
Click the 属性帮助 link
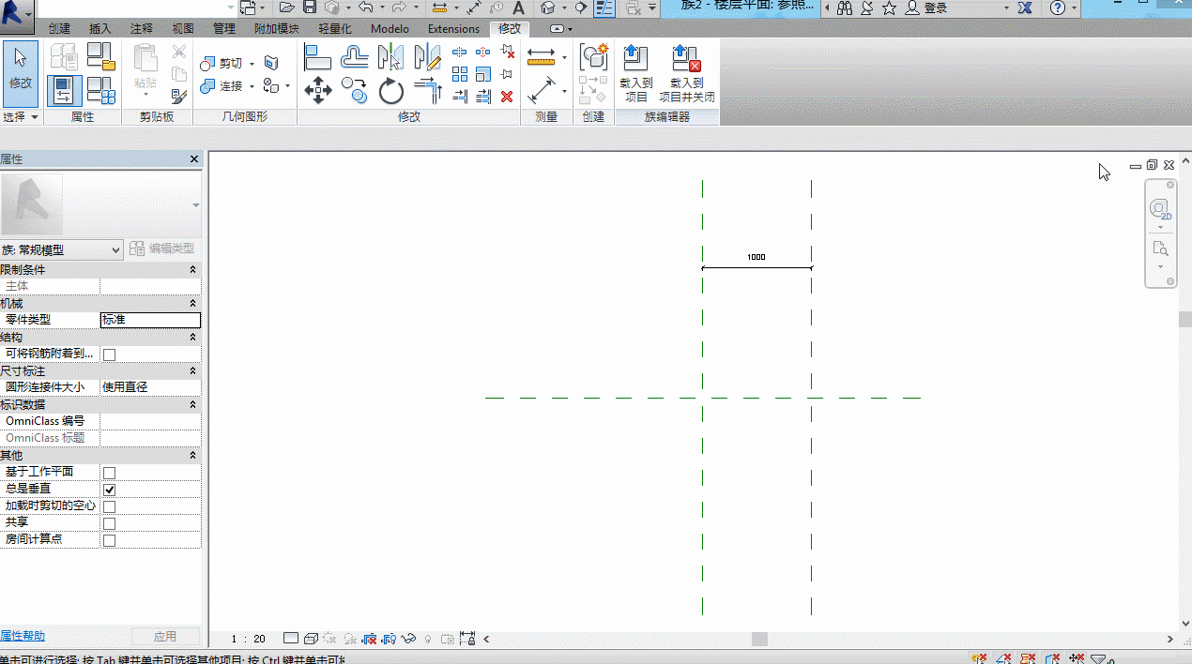(x=23, y=636)
